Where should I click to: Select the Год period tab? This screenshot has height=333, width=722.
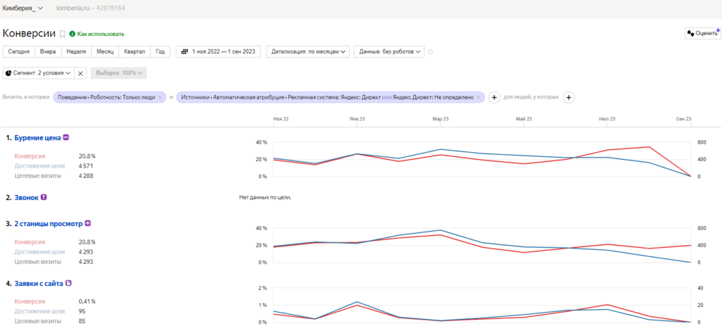click(160, 51)
